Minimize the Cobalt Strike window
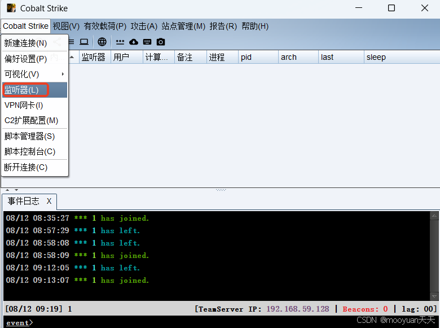This screenshot has height=328, width=440. click(359, 8)
